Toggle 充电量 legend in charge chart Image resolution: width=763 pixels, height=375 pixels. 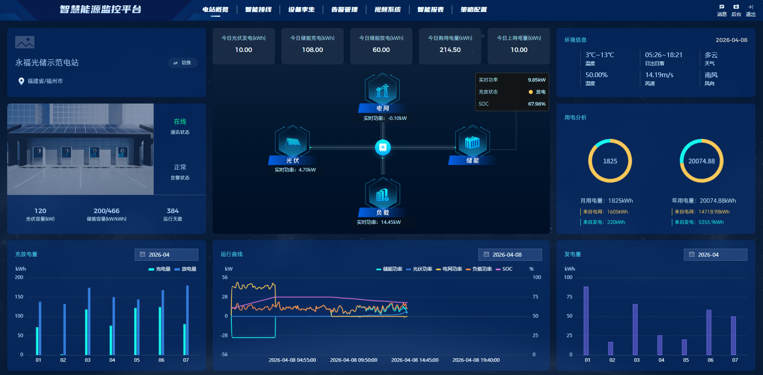(x=159, y=269)
